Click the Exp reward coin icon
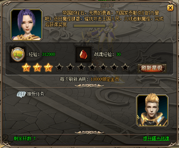The image size is (179, 148). click(x=18, y=55)
